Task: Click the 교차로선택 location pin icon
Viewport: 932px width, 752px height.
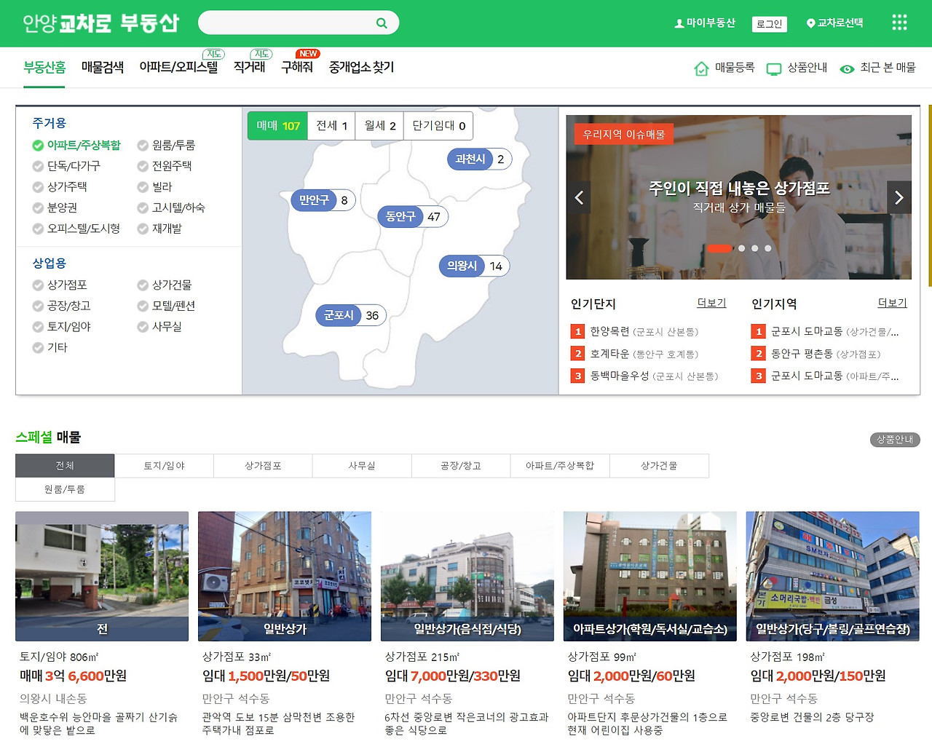Action: (x=811, y=23)
